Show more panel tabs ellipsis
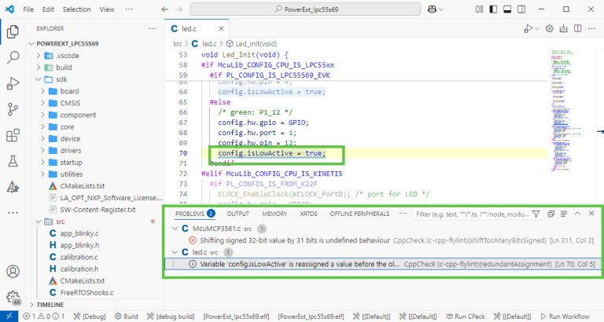 [403, 214]
